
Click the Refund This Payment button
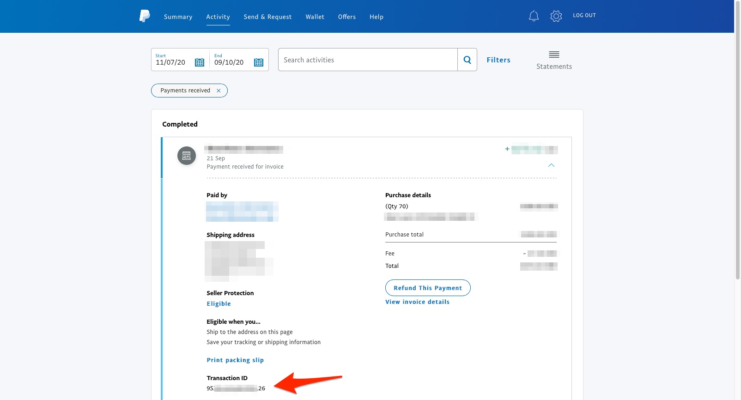pos(428,288)
